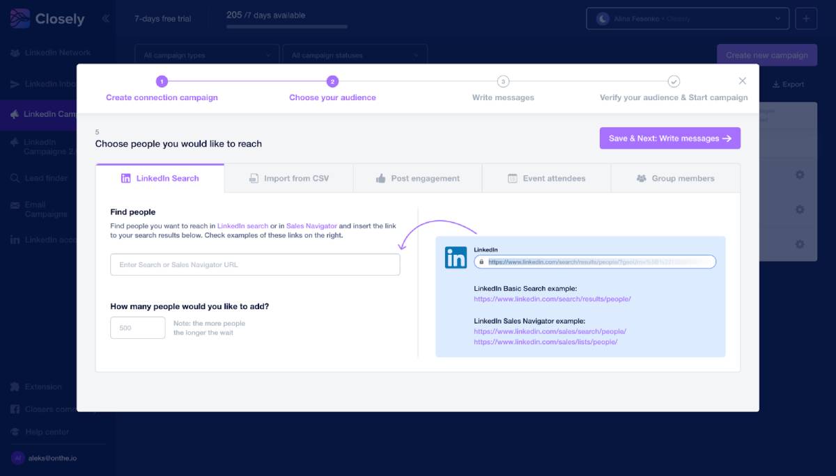Click Save & Next: Write messages button

pos(670,138)
